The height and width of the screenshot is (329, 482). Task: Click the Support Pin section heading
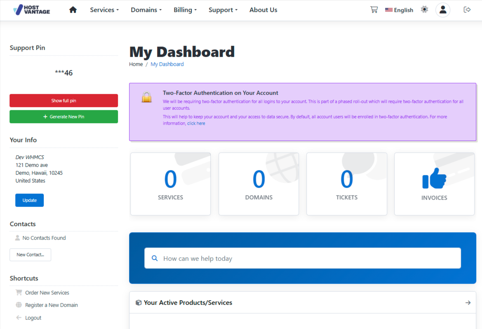pos(27,48)
